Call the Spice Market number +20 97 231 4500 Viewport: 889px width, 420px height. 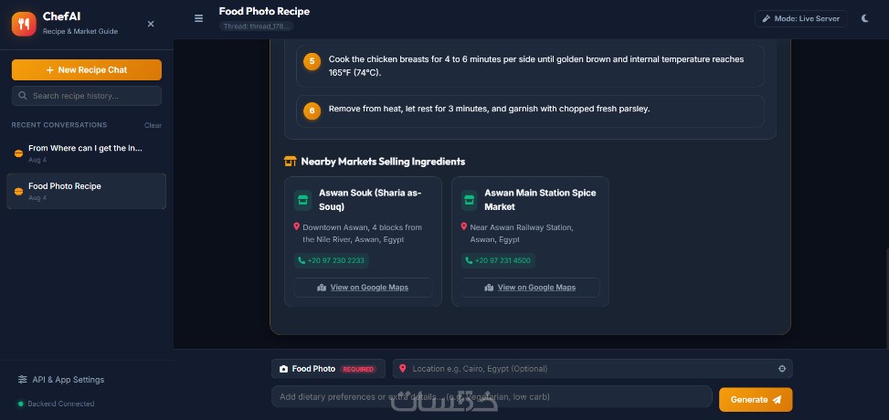pyautogui.click(x=498, y=261)
